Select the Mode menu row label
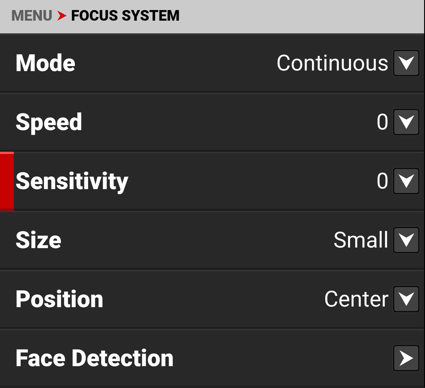This screenshot has width=425, height=388. [46, 63]
